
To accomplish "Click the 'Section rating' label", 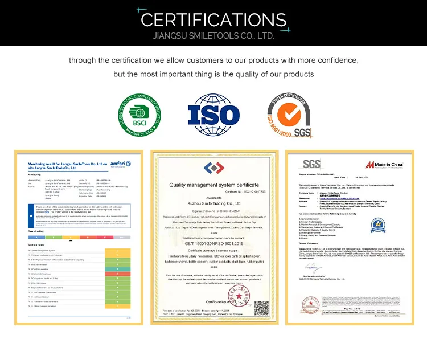I will click(36, 245).
